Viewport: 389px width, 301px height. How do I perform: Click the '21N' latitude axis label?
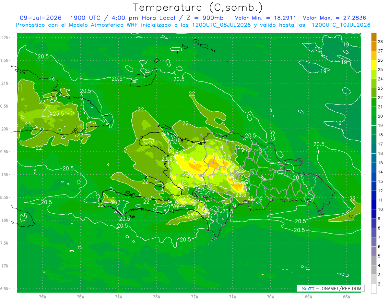pyautogui.click(x=5, y=83)
